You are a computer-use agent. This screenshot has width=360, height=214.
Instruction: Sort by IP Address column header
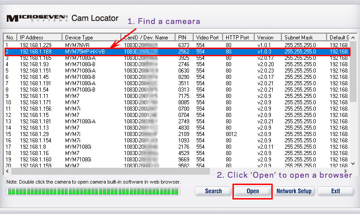click(39, 37)
